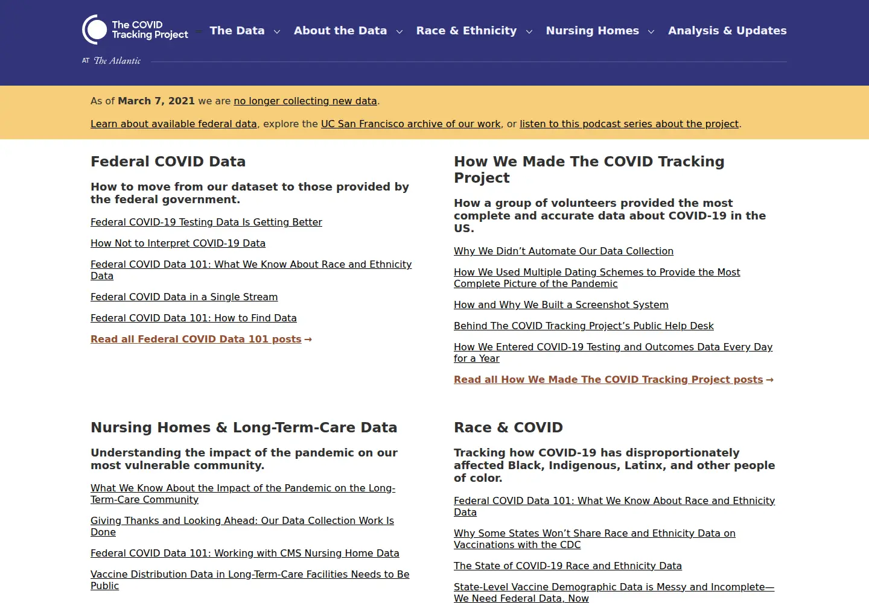Open 'Federal COVID Data 101: How to Find Data'
This screenshot has height=603, width=869.
pyautogui.click(x=194, y=318)
